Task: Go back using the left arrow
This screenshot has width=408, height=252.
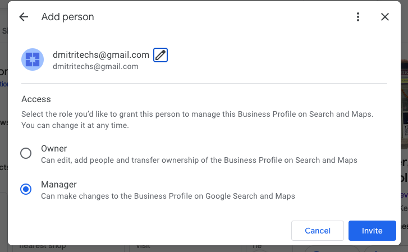Action: click(x=24, y=17)
